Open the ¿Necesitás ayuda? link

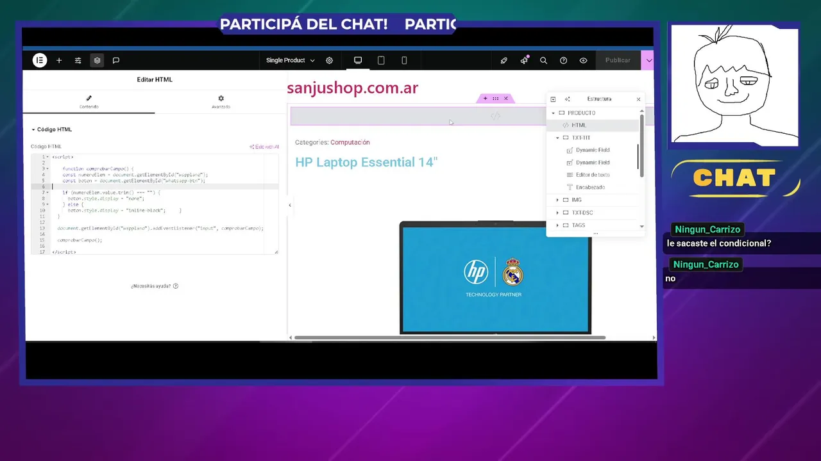coord(155,286)
